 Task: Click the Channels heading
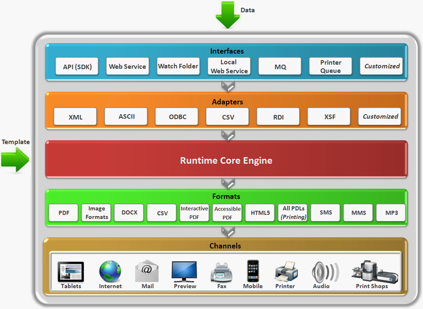(x=225, y=246)
